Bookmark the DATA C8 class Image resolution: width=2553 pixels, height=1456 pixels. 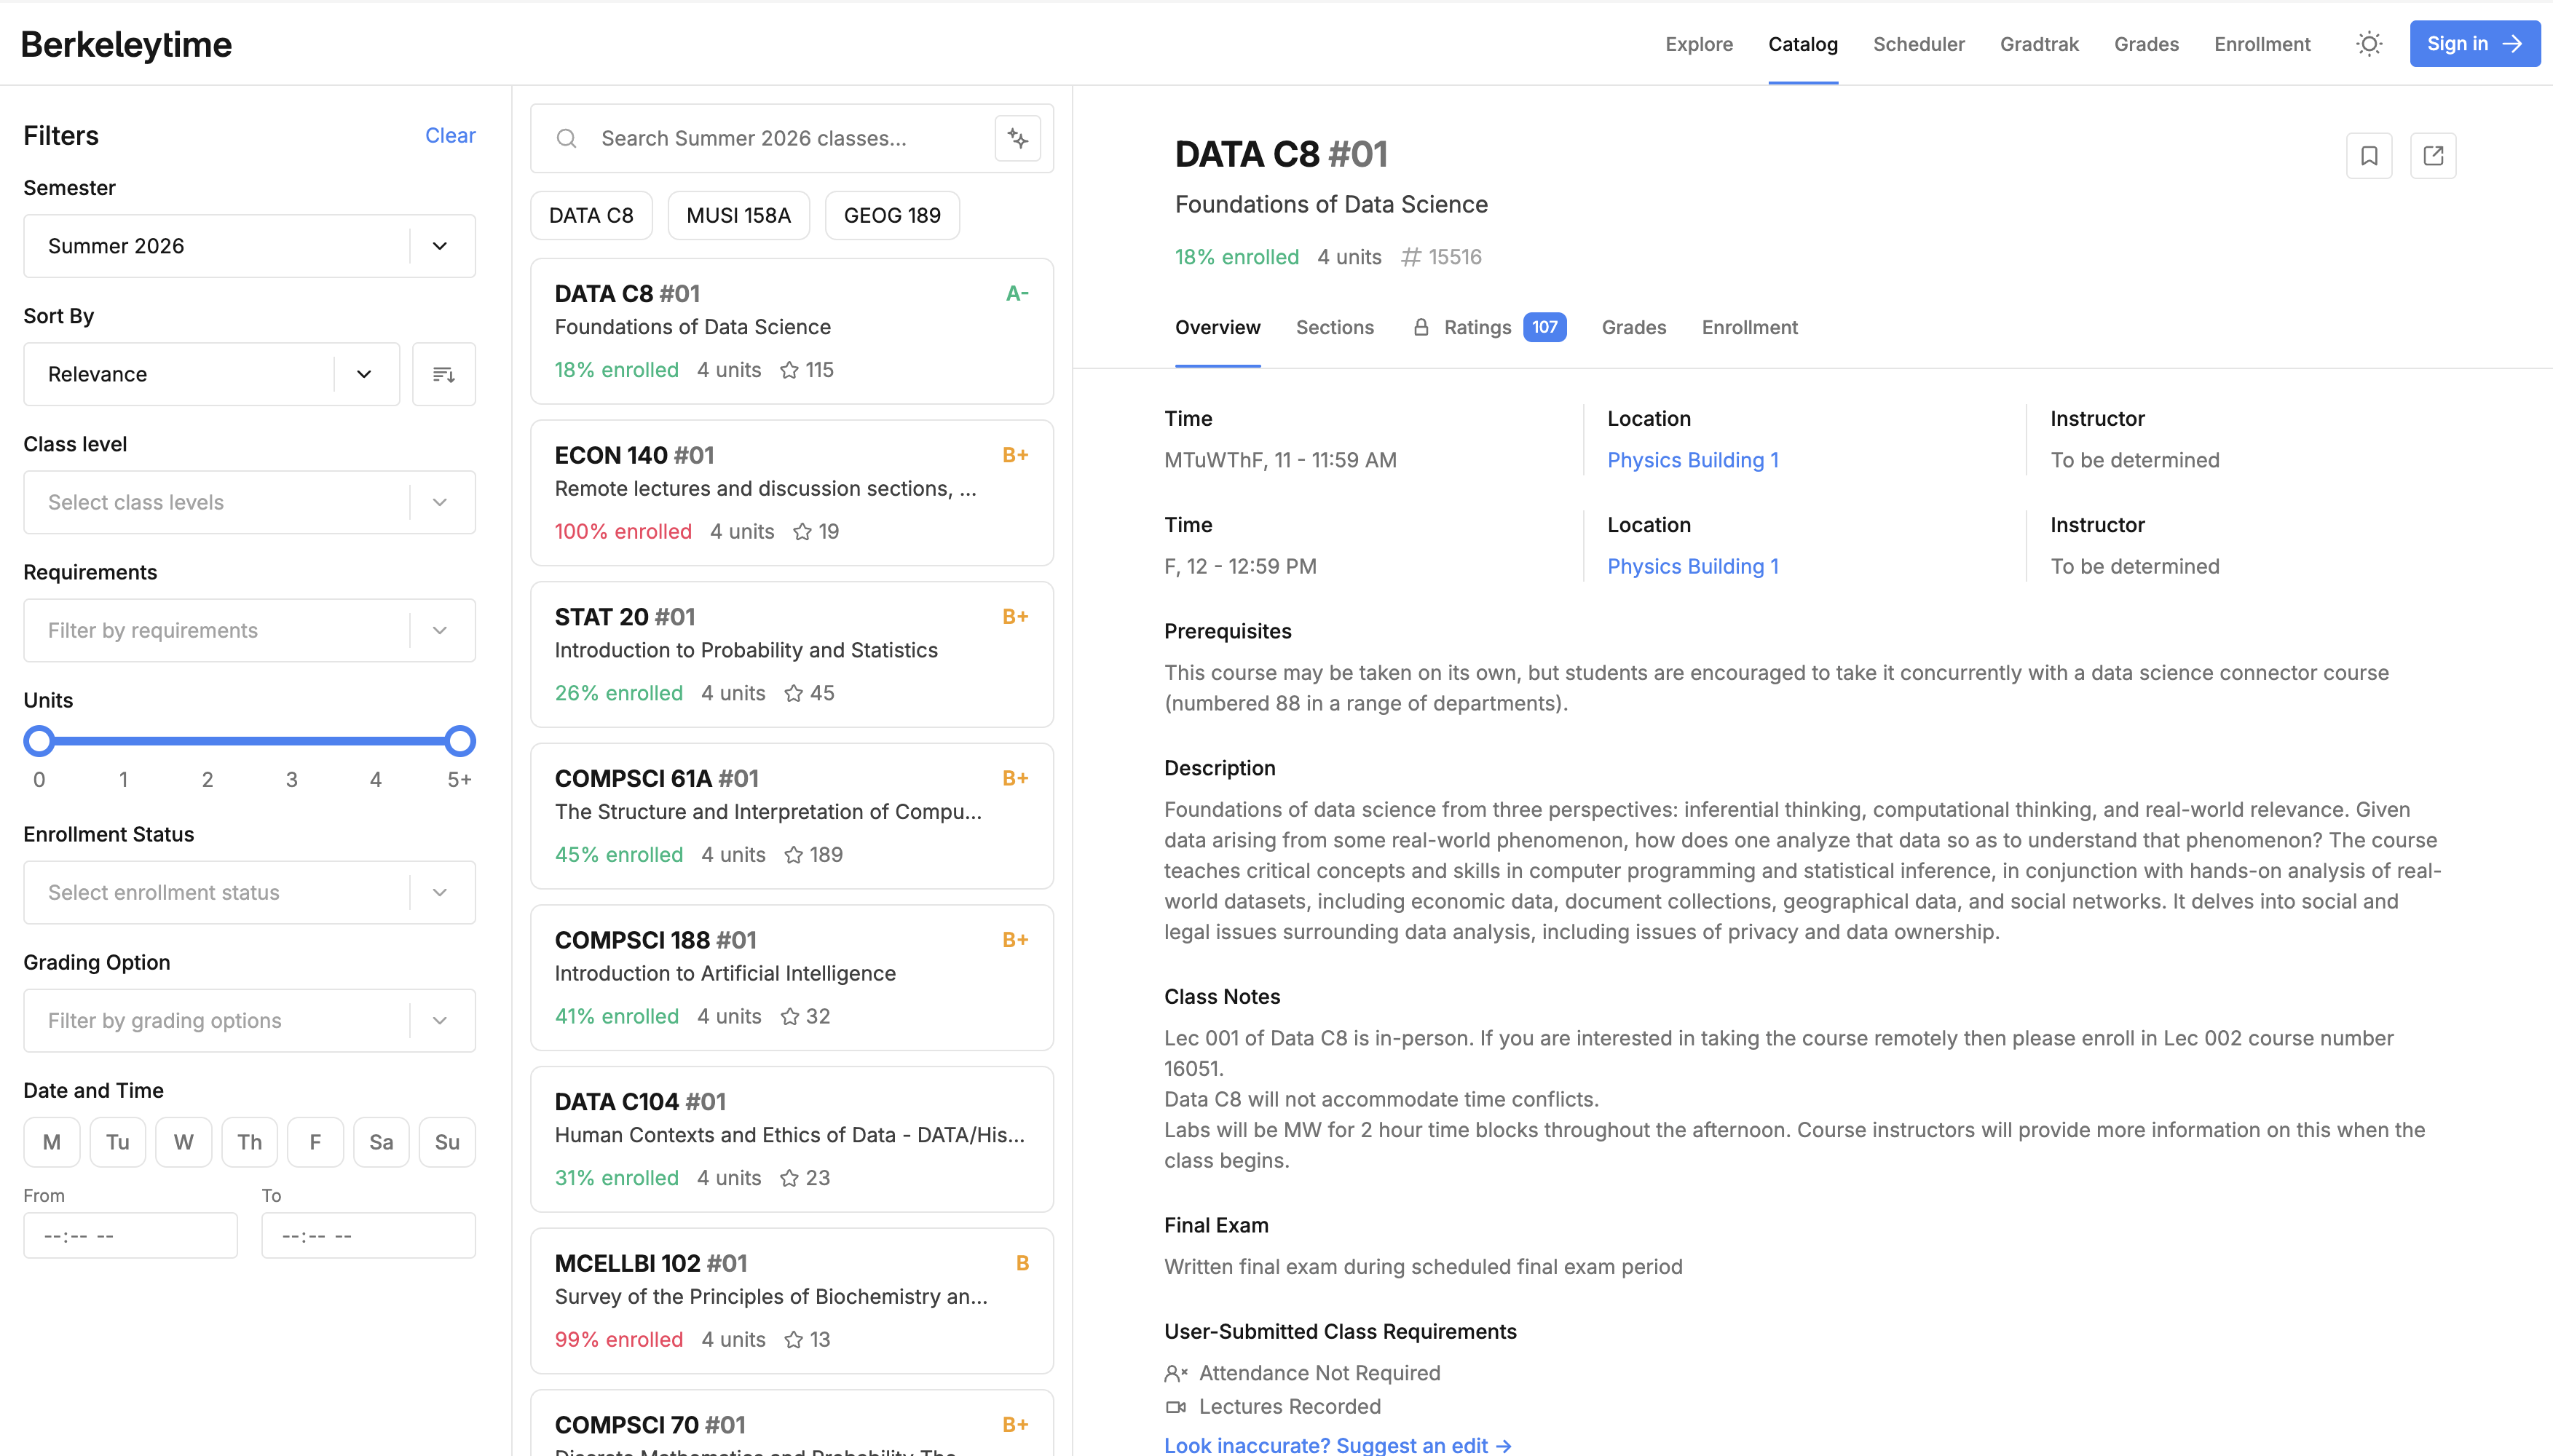pyautogui.click(x=2369, y=156)
